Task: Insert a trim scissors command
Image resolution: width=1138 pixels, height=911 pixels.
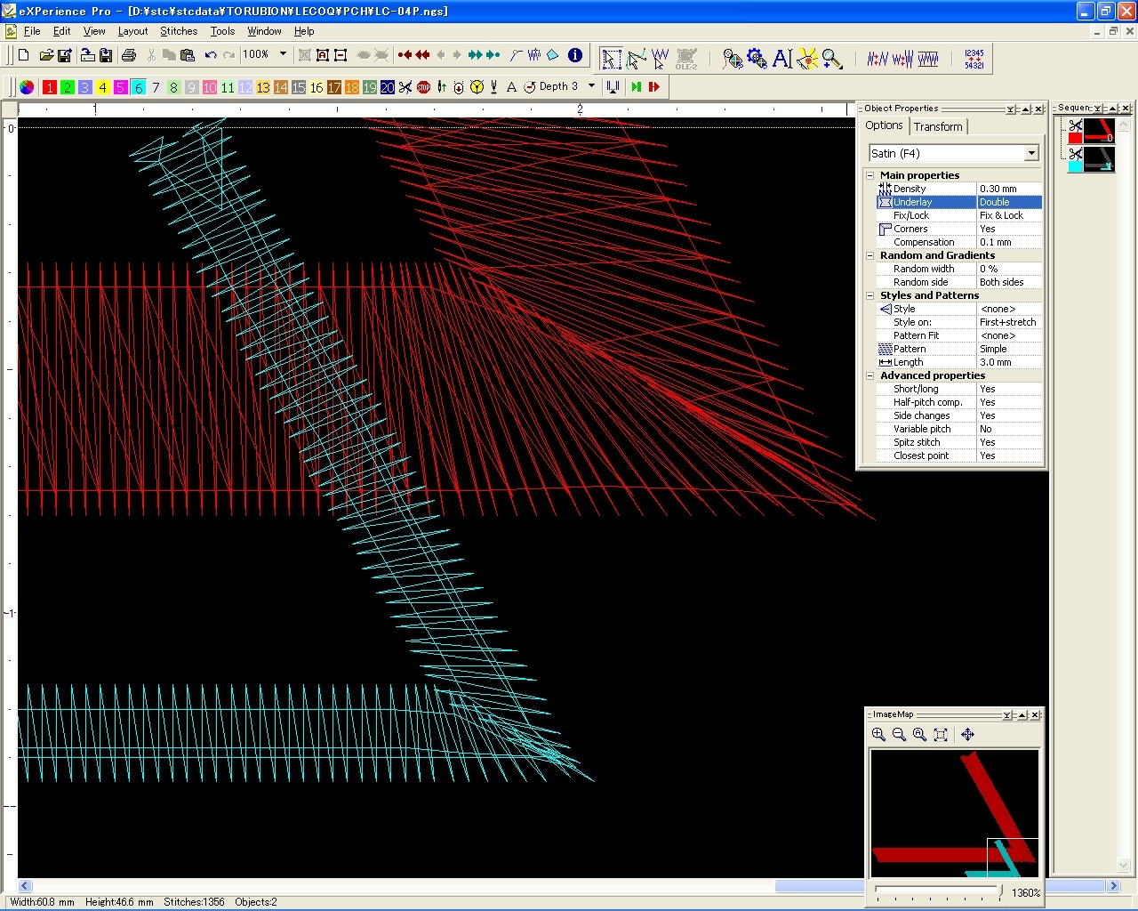Action: [405, 87]
